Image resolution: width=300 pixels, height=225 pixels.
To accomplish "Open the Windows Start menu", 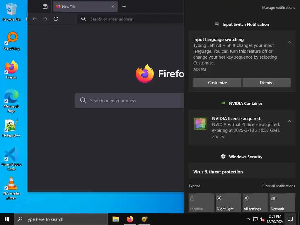I will click(7, 219).
